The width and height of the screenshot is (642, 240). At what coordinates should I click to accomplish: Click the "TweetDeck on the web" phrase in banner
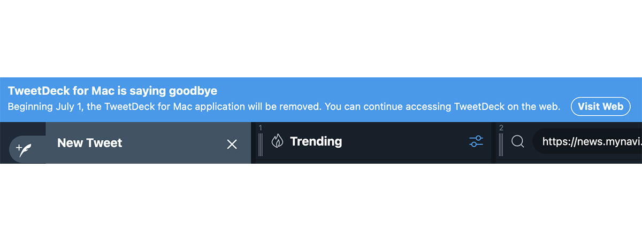pyautogui.click(x=507, y=107)
